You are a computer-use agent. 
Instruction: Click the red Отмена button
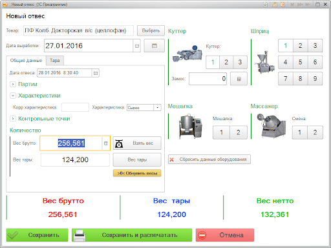[225, 235]
